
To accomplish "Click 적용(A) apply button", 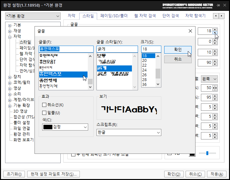I will coord(217,174).
